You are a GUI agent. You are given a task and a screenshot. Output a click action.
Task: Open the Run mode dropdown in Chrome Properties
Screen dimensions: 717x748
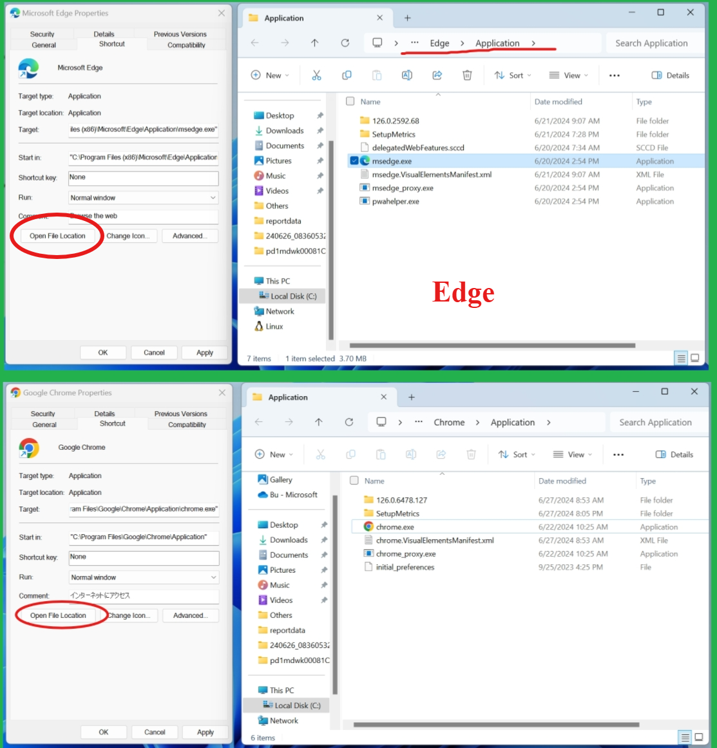143,577
